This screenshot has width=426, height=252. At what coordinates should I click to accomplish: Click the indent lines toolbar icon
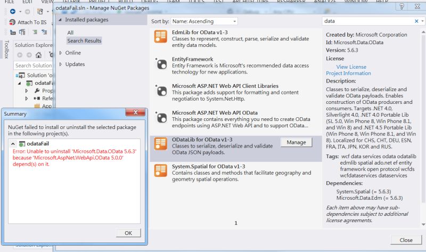pos(35,32)
